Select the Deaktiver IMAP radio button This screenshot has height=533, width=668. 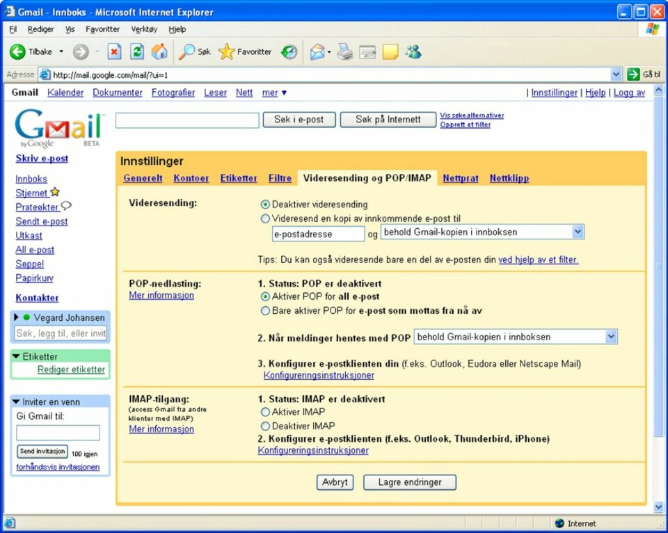[x=265, y=426]
